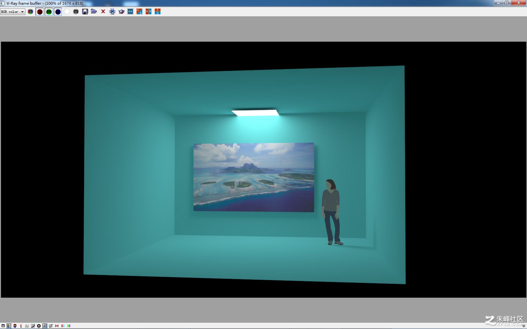Minimize the V-Ray frame buffer window
Viewport: 527px width, 329px height.
click(498, 3)
